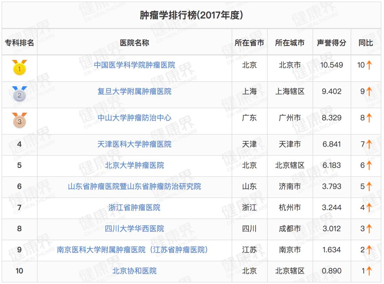Click the title 肿瘤学排行榜(2017年度)
384x284 pixels.
[191, 15]
